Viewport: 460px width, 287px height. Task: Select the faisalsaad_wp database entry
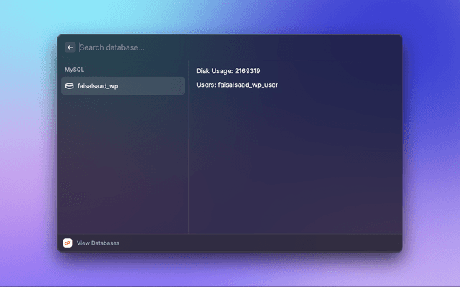(122, 86)
